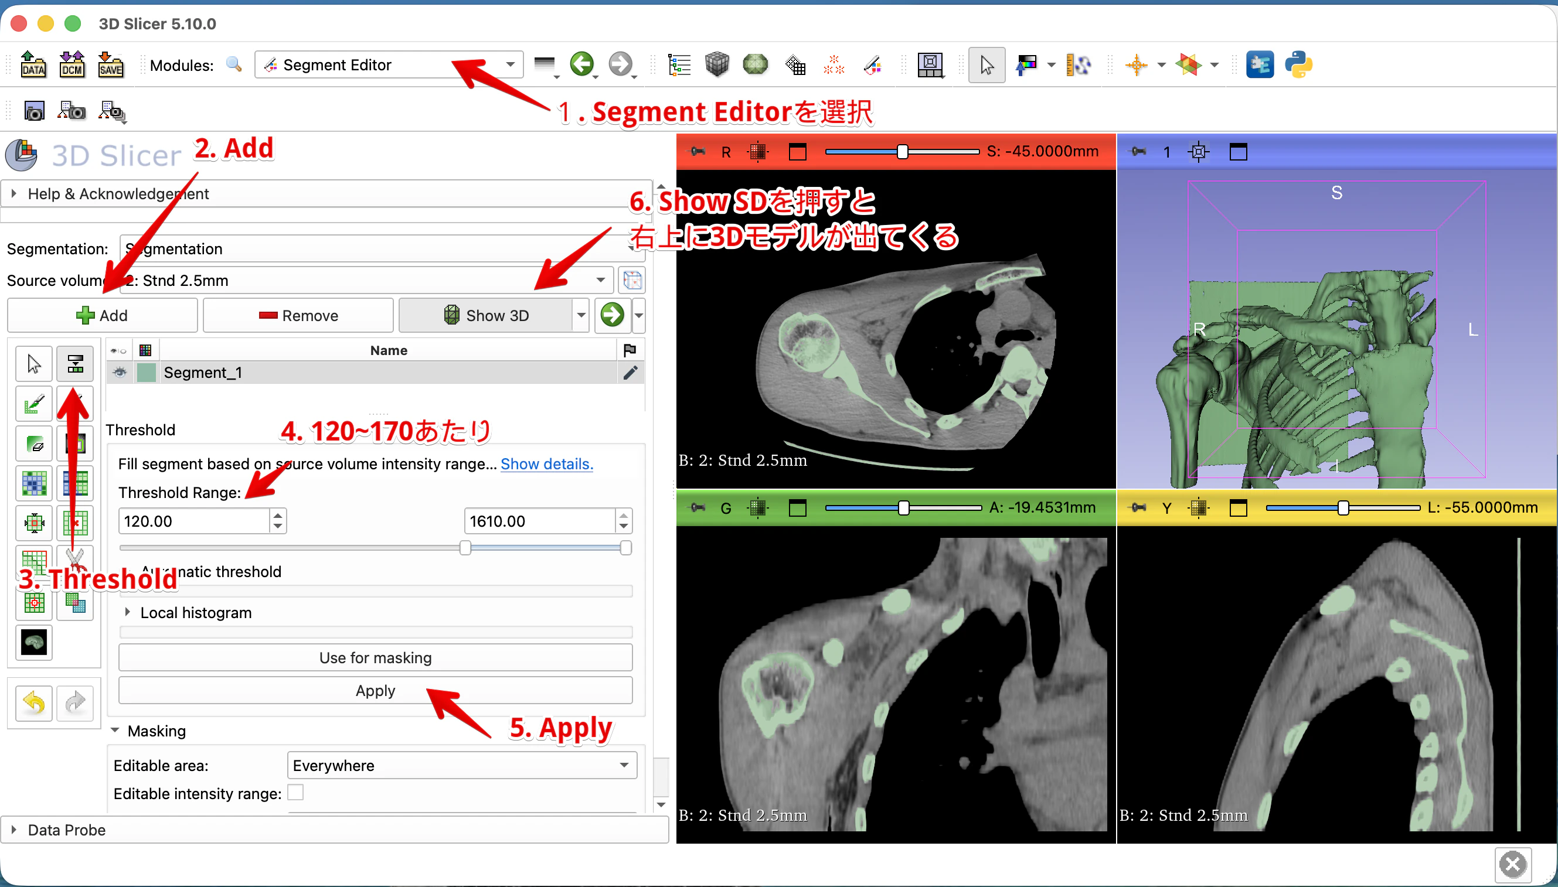
Task: Click the source volume geometry button
Action: coord(632,280)
